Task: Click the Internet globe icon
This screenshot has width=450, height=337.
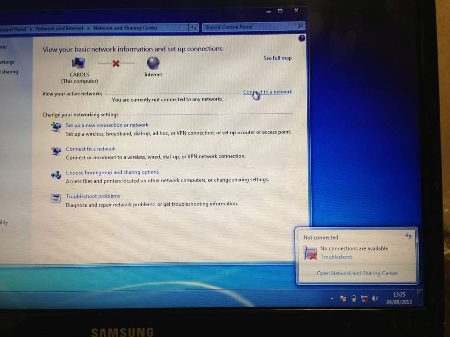Action: [153, 63]
